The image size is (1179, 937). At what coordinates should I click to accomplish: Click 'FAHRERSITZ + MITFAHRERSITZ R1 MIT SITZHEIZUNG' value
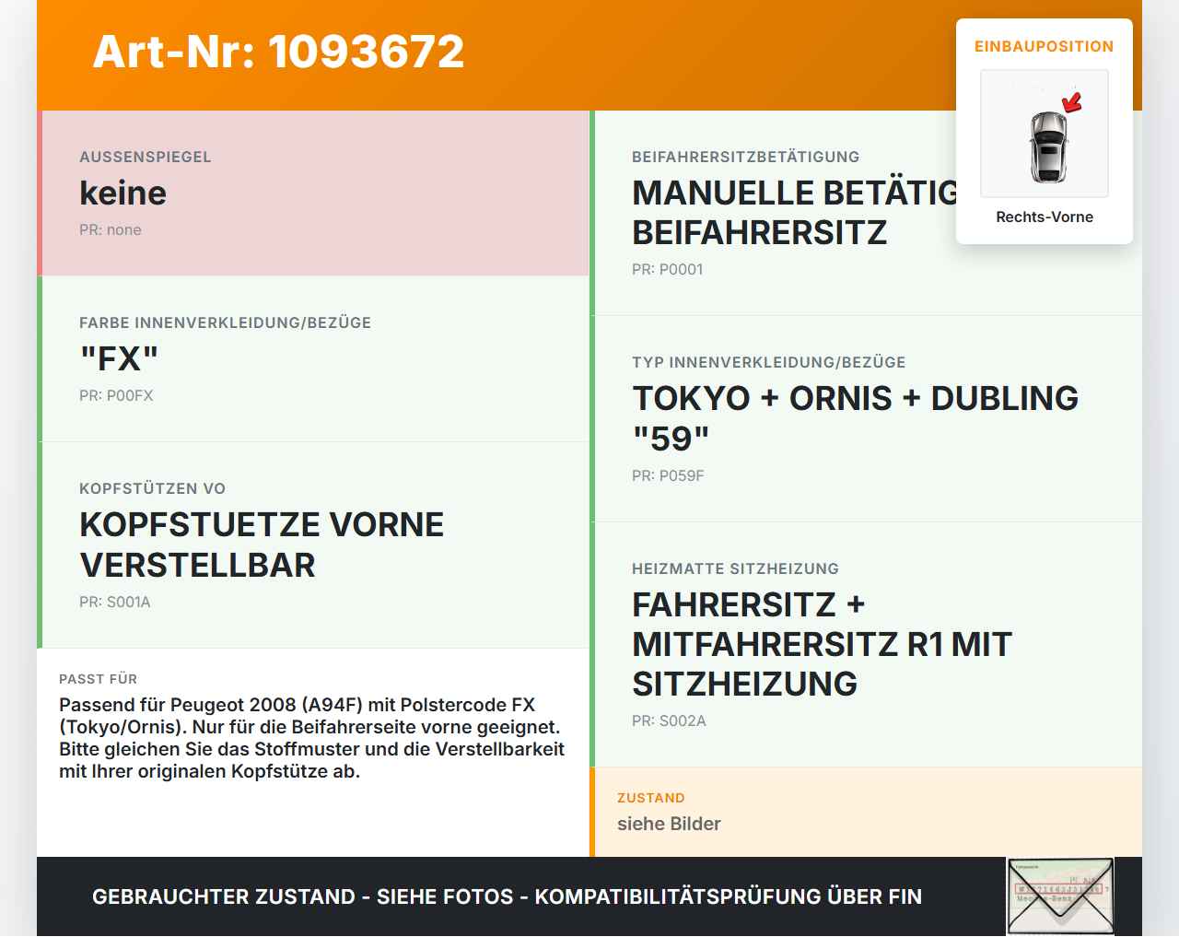[823, 644]
